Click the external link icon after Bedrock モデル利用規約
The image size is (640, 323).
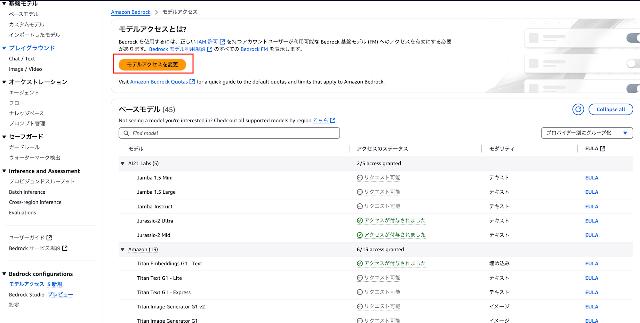tap(210, 49)
